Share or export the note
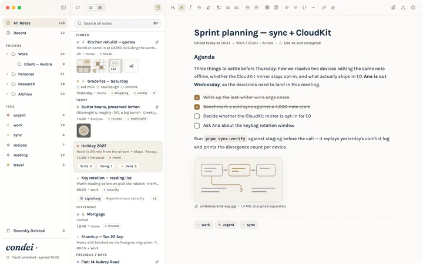423x264 pixels. coord(403,8)
